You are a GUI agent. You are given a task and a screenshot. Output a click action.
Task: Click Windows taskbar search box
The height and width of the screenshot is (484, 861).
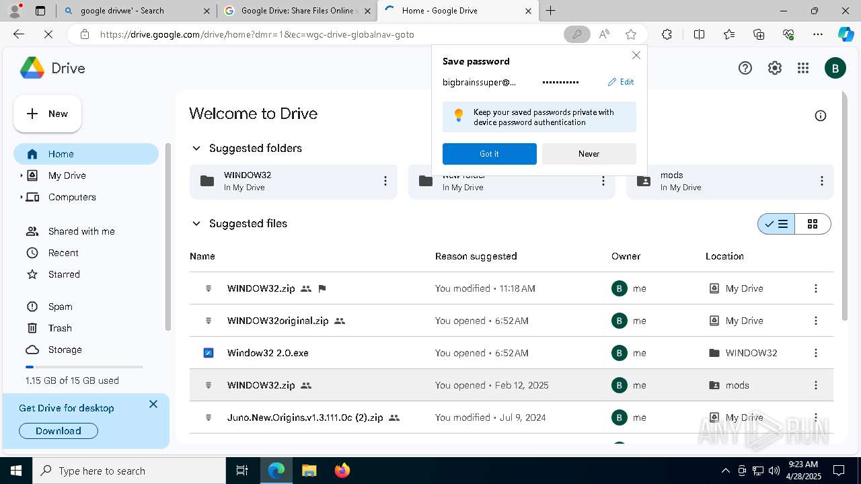(129, 471)
